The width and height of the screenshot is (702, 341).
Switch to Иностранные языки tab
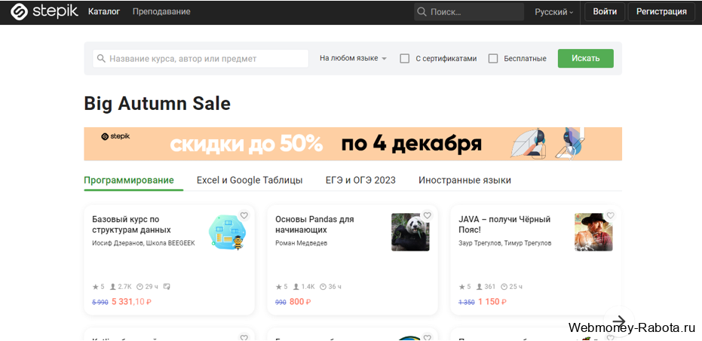click(x=464, y=180)
